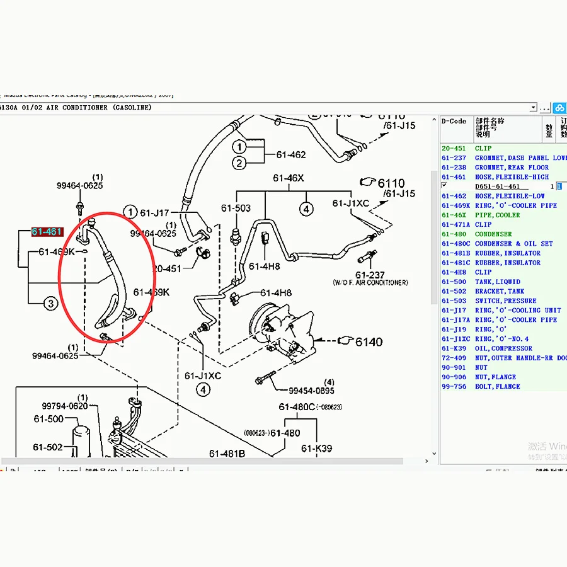Select the 99-756 BOLT,FLANGE row
Screen dimensions: 567x567
click(x=503, y=387)
